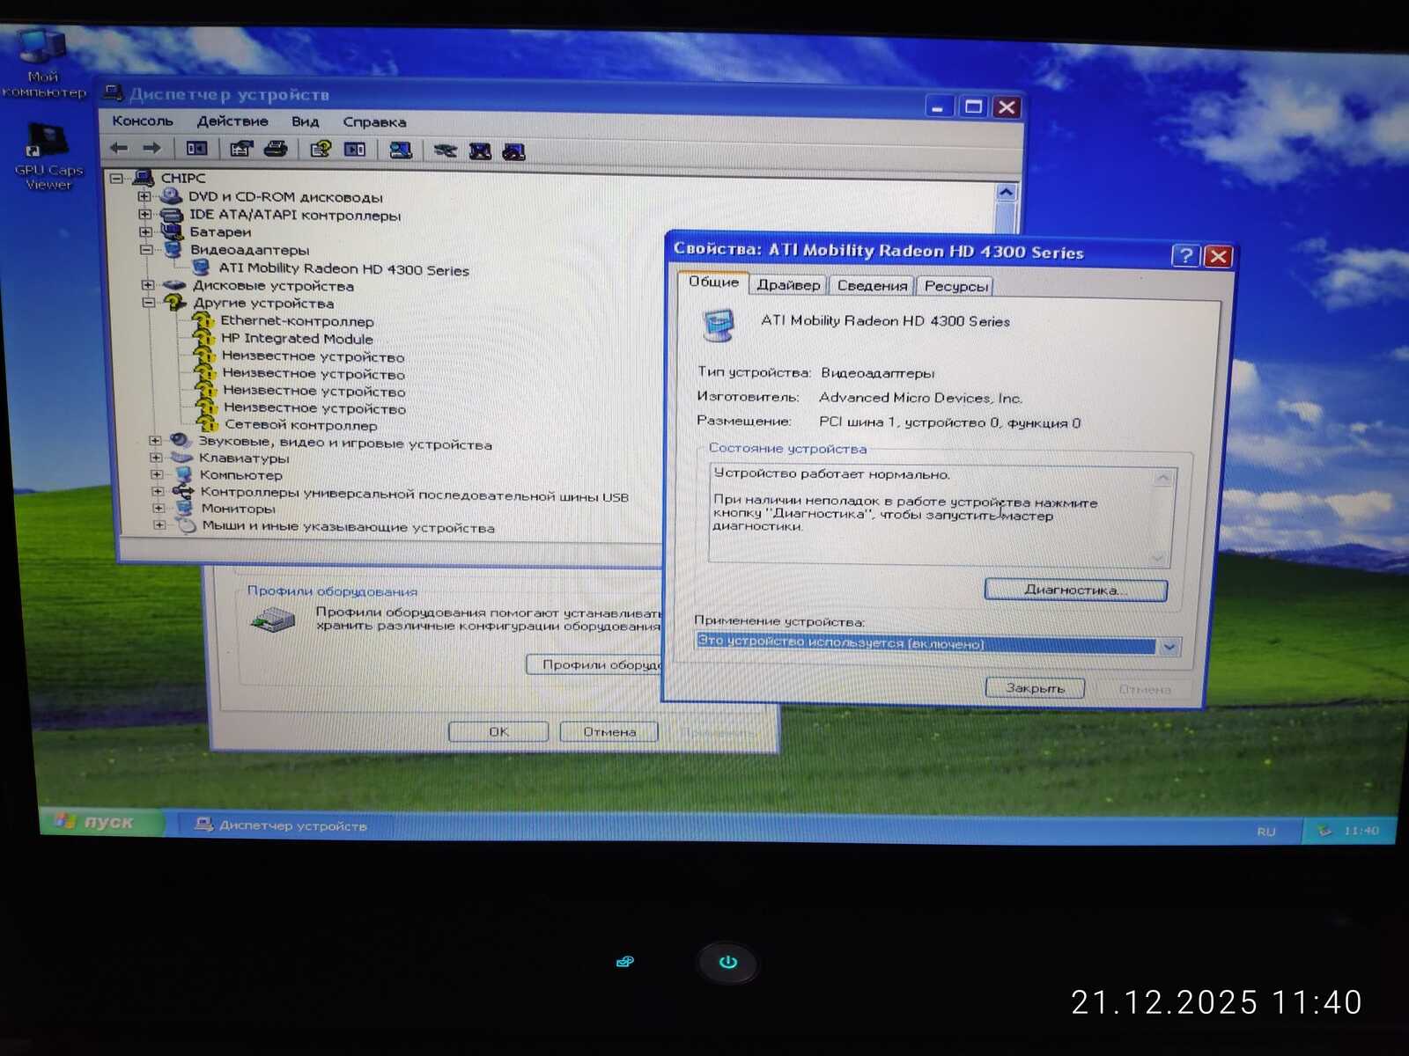Click the up arrow of device tree scrollbar
1409x1056 pixels.
pos(1006,192)
